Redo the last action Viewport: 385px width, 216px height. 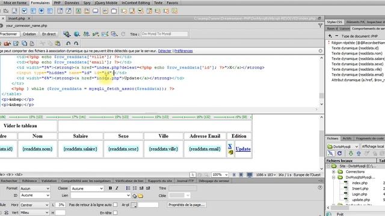[76, 43]
